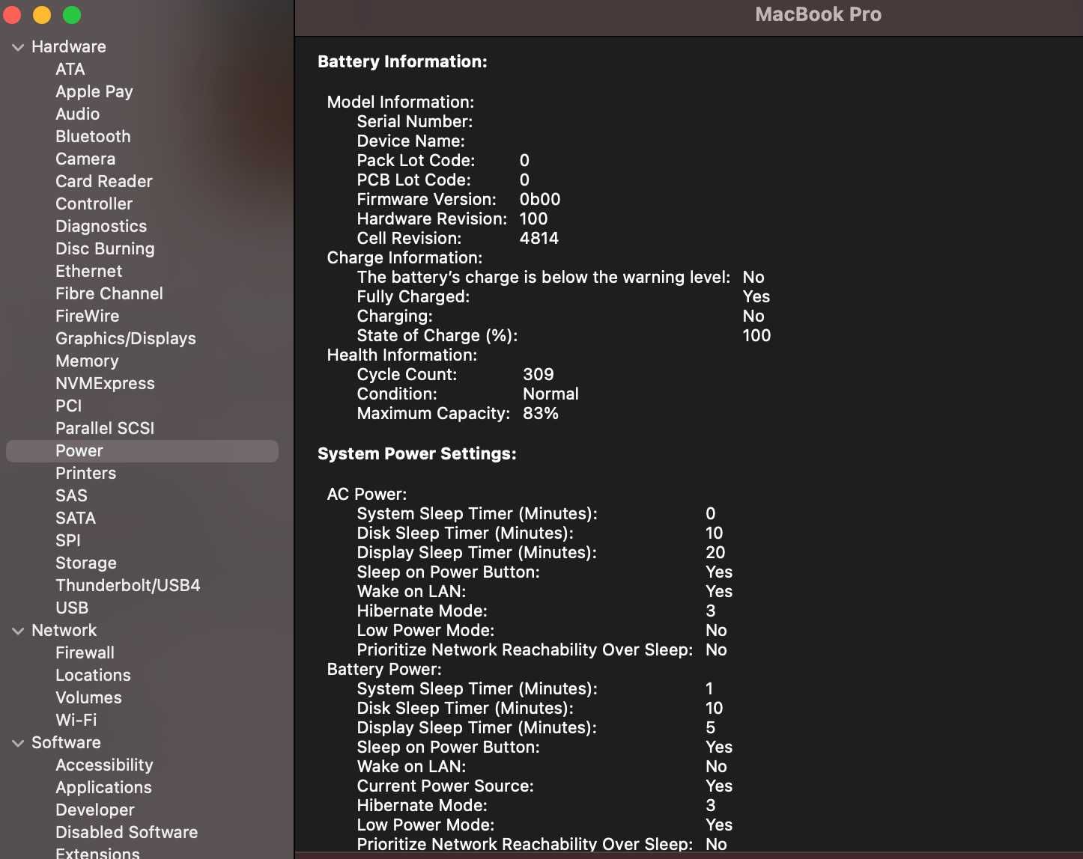Click the Battery Information heading
The height and width of the screenshot is (859, 1083).
point(402,61)
